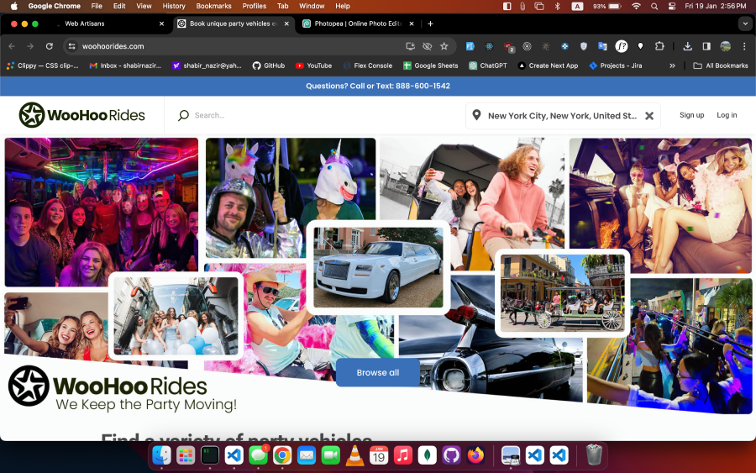Click the Search input field
Viewport: 756px width, 473px height.
pos(319,116)
